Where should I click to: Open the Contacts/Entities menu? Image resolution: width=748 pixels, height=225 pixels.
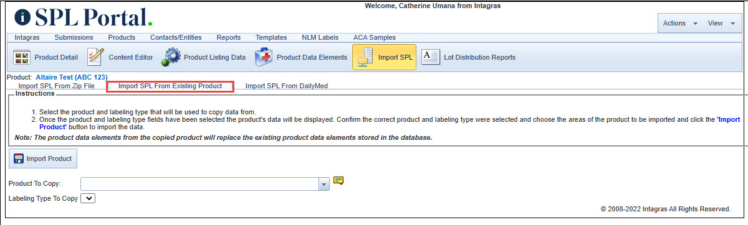(x=176, y=37)
